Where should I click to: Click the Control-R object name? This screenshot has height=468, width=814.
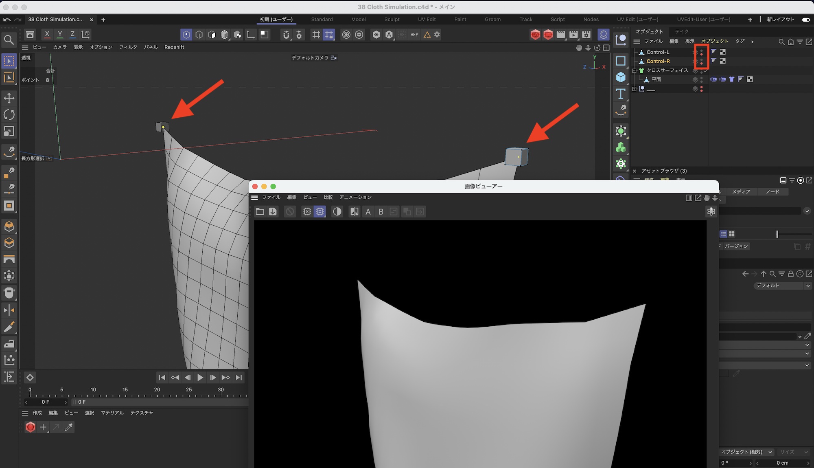(x=658, y=61)
